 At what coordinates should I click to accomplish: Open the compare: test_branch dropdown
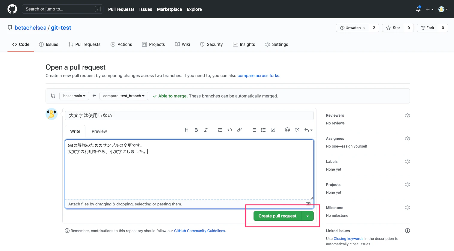pos(124,96)
